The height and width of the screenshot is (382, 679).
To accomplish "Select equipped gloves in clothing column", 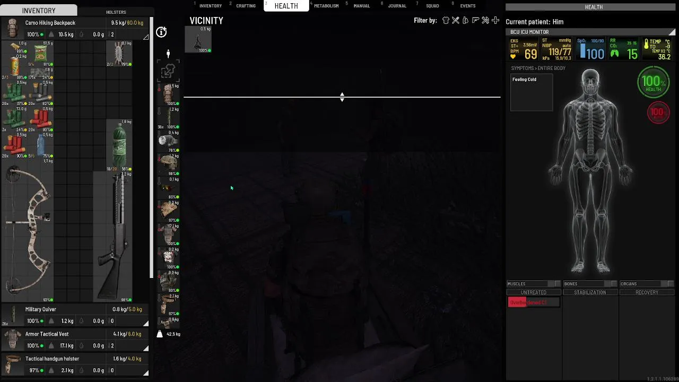I will tap(168, 281).
